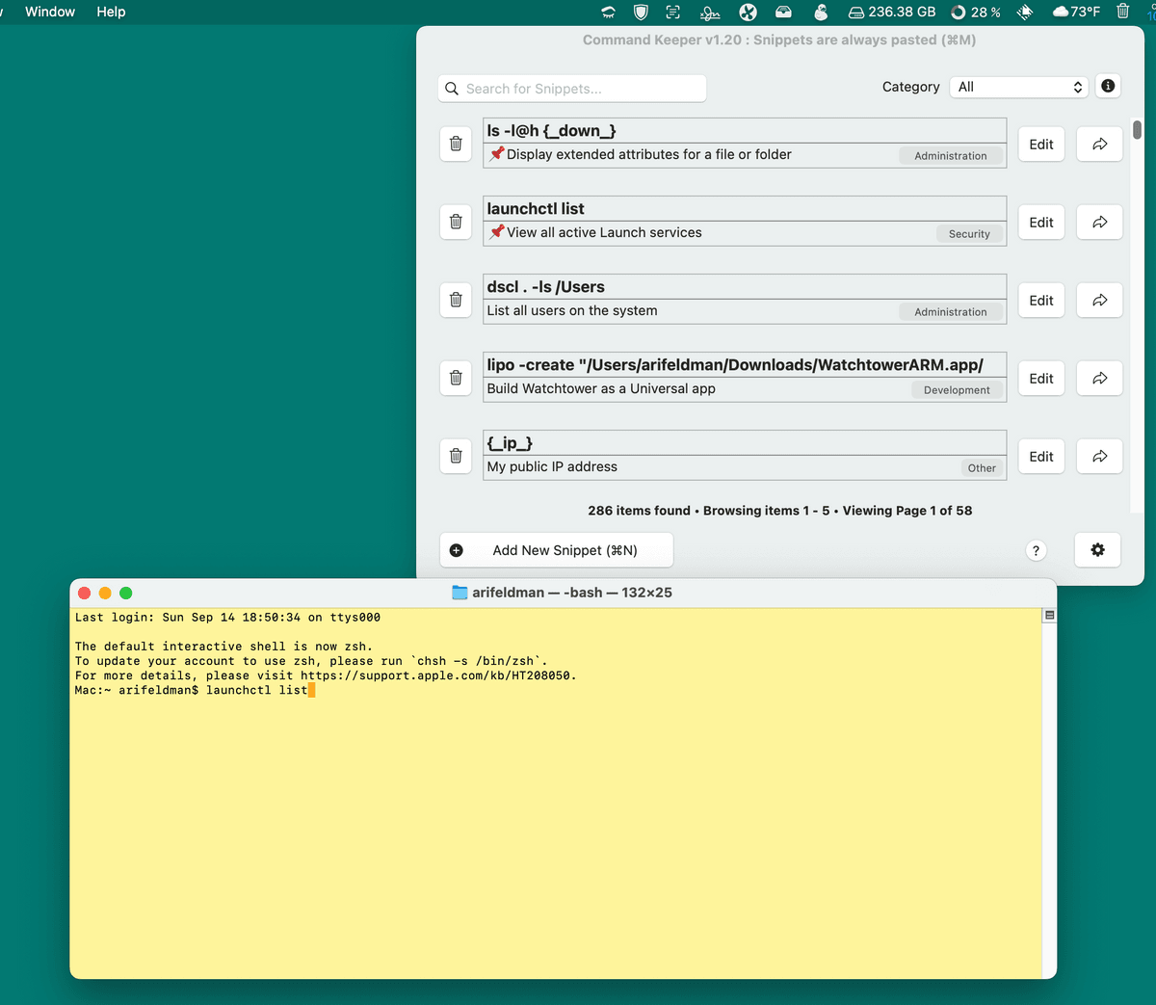1156x1005 pixels.
Task: Edit the 'launchctl list' snippet
Action: click(1040, 222)
